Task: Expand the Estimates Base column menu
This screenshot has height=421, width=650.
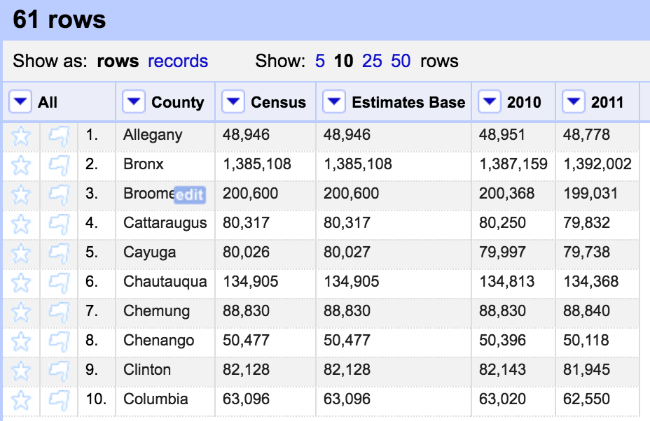Action: point(334,103)
